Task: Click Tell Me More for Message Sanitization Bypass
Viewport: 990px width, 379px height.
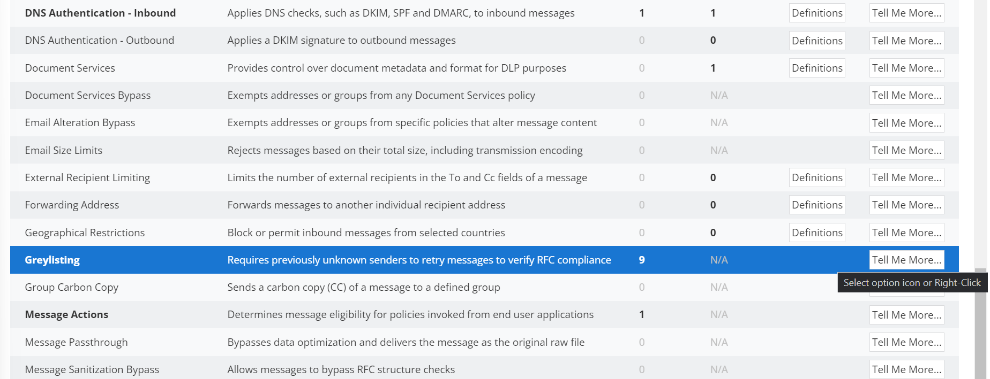Action: pos(906,369)
